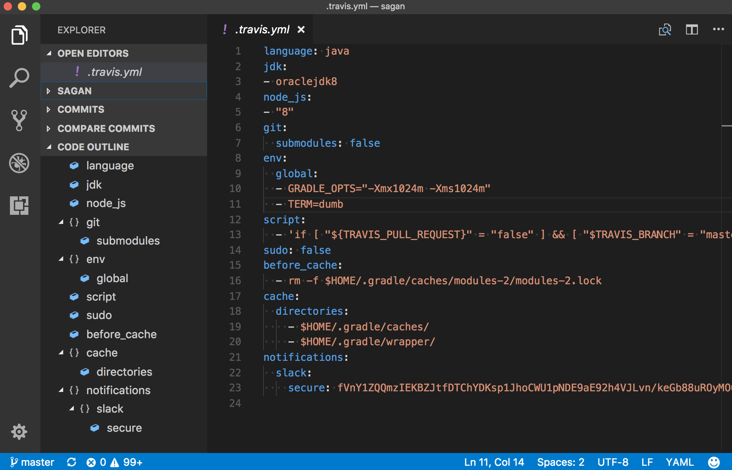The height and width of the screenshot is (470, 732).
Task: Click the sync changes icon in status bar
Action: click(x=72, y=462)
